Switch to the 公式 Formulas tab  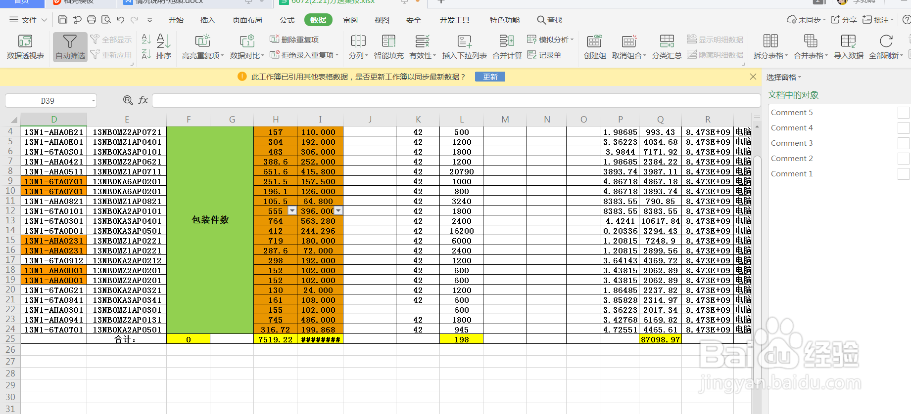(287, 20)
